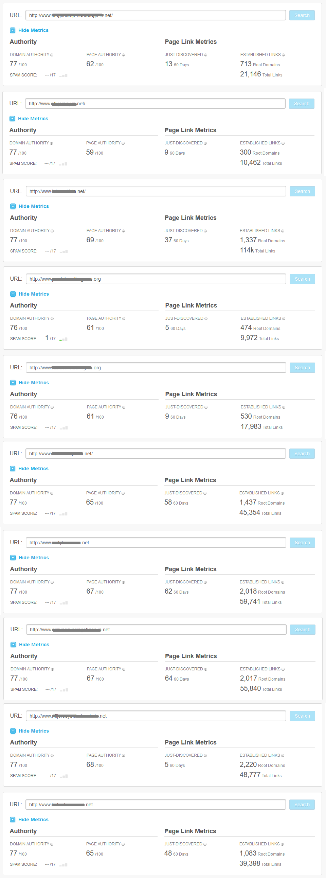Click Just-Discovered info icon above the 62 value

205,582
